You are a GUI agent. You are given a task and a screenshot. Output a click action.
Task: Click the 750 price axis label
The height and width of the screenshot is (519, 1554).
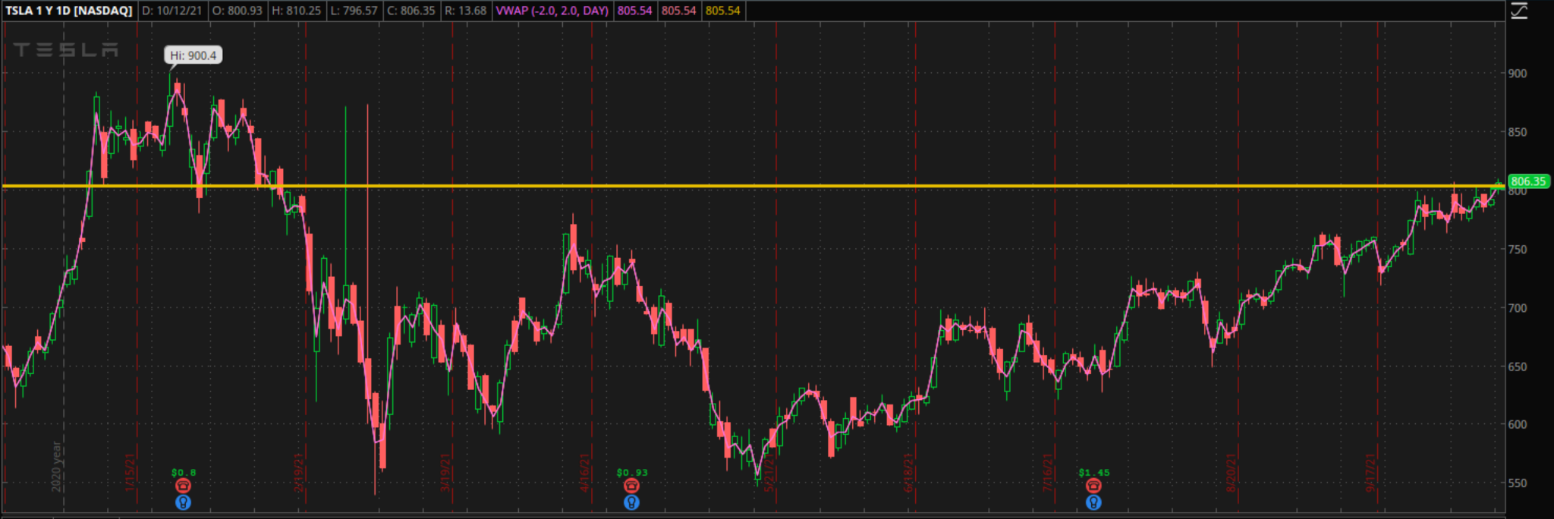[x=1518, y=250]
